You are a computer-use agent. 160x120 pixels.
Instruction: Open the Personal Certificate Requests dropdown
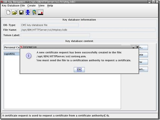click(12, 48)
